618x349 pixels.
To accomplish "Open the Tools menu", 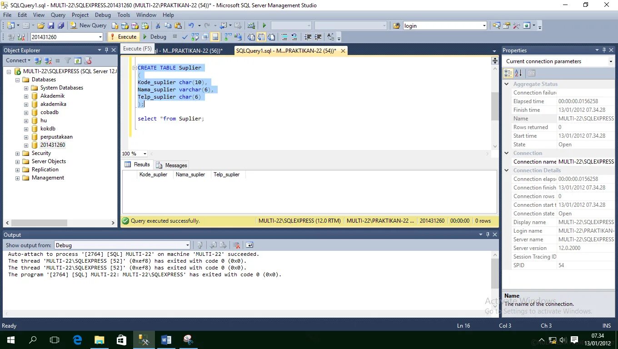I will pyautogui.click(x=124, y=15).
